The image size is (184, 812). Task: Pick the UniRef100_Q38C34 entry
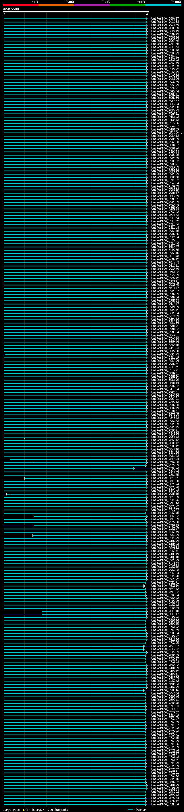point(165,633)
